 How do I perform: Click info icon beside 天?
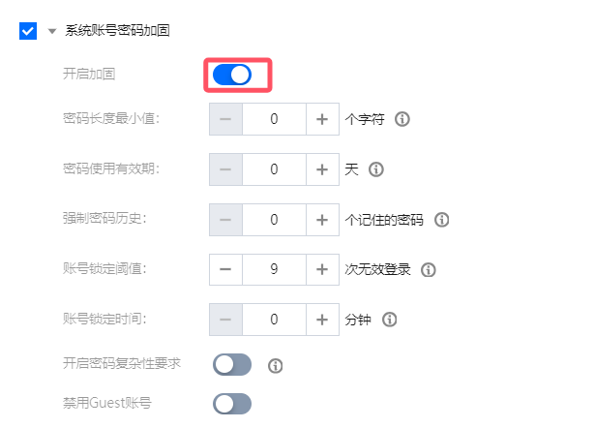tap(376, 169)
